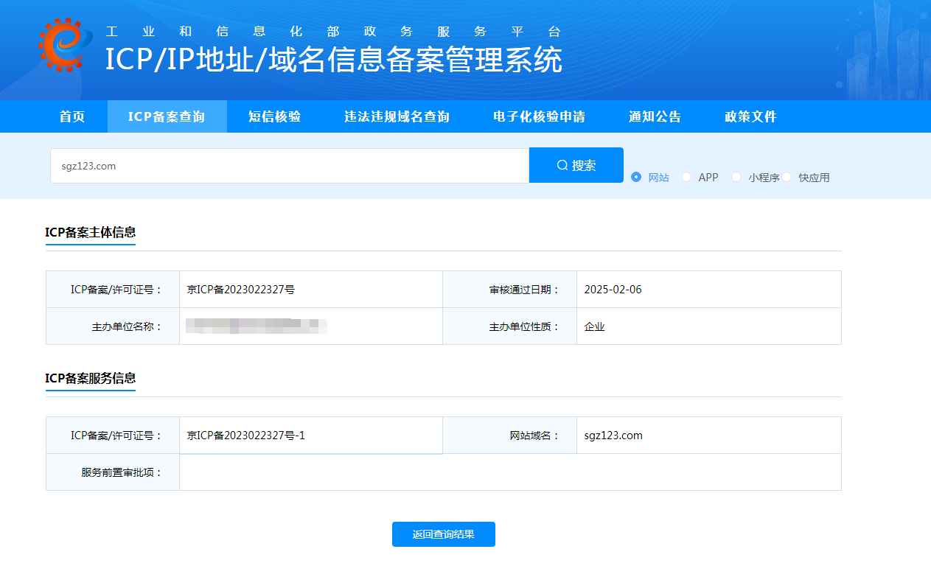
Task: Click the blue 搜索 search button
Action: click(x=576, y=165)
